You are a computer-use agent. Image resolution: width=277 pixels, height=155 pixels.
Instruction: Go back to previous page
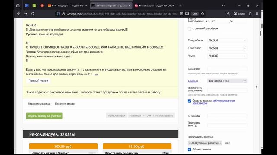click(19, 14)
